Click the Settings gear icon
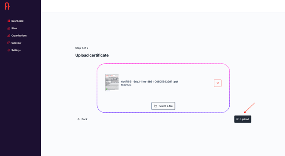The image size is (285, 156). click(9, 50)
